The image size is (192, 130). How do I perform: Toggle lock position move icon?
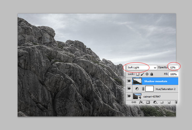pos(147,74)
